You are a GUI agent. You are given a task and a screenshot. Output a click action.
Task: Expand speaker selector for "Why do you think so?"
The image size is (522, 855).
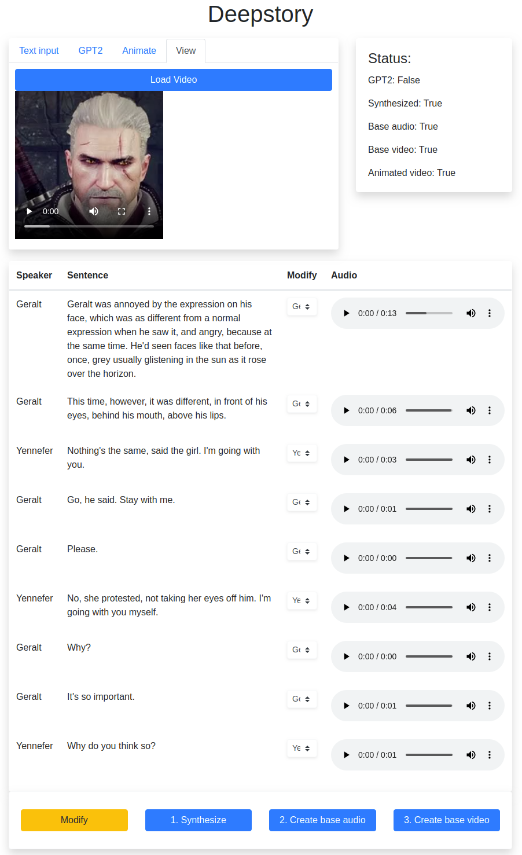pos(302,748)
